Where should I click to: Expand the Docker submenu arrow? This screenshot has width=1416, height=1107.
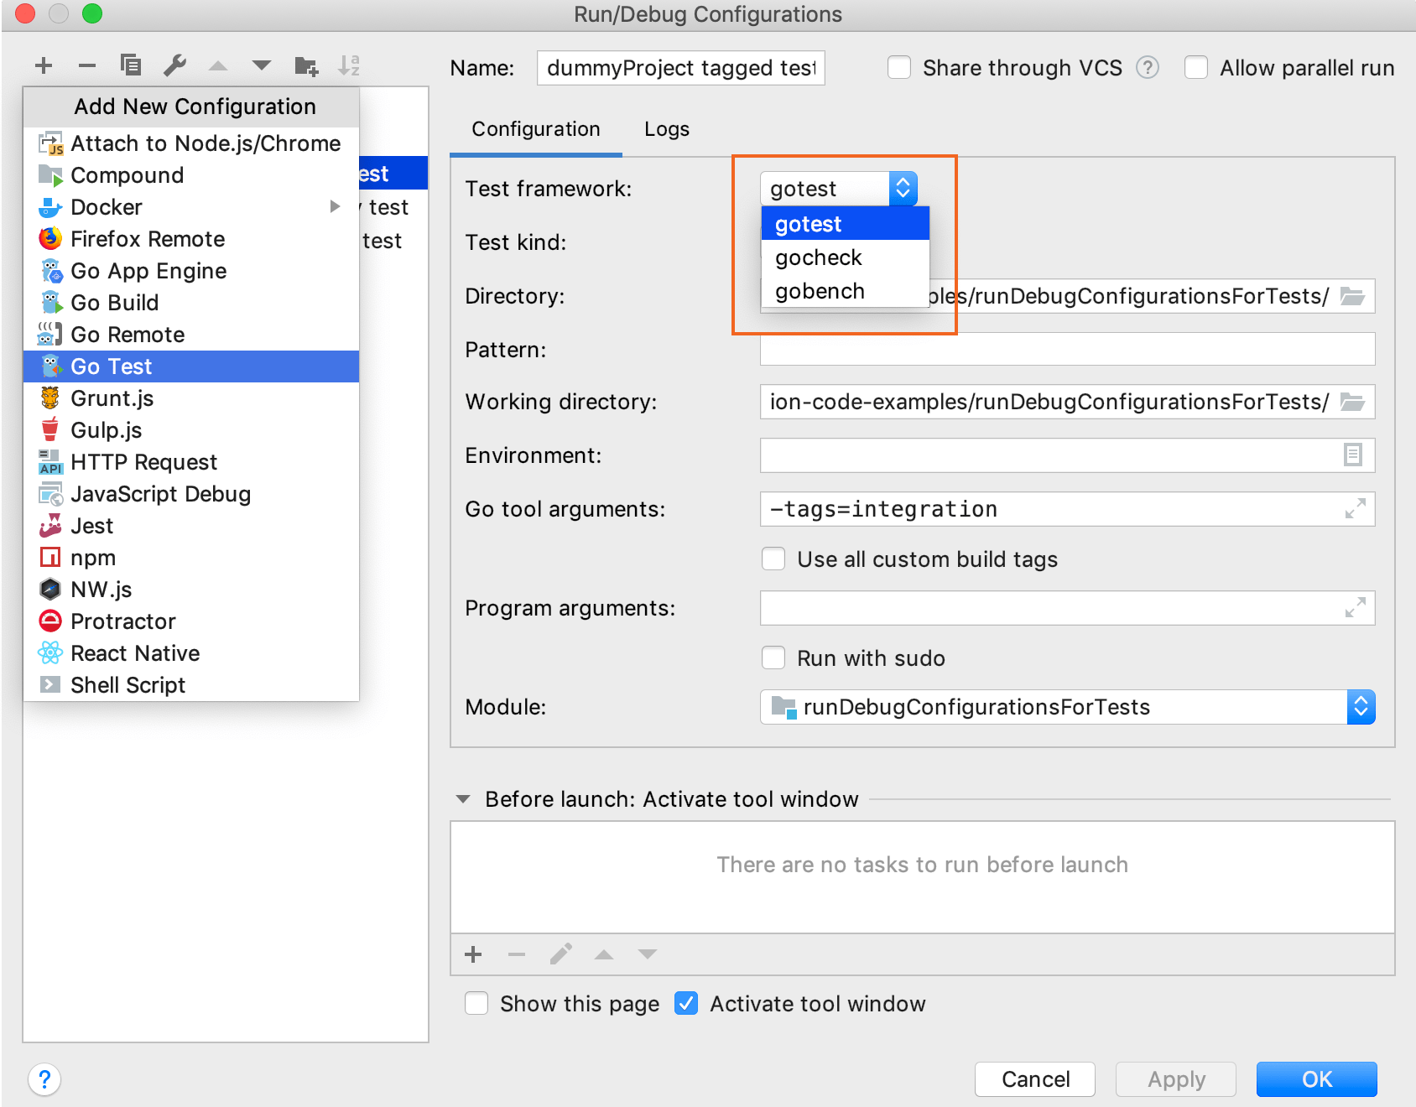(336, 206)
